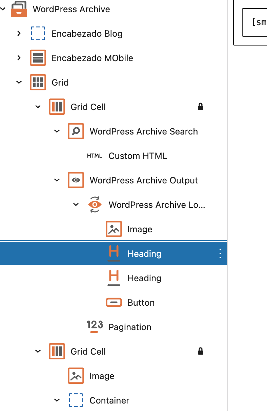Select the WordPress Archive Lo... label
Viewport: 267px width, 411px height.
click(x=157, y=205)
